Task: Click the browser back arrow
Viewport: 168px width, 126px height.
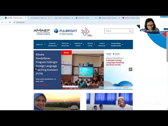Action: 2,22
